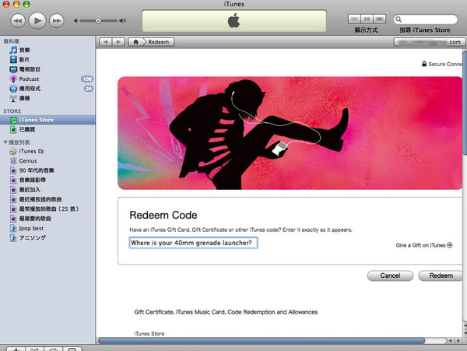Switch to list view mode
The width and height of the screenshot is (467, 351).
click(354, 19)
